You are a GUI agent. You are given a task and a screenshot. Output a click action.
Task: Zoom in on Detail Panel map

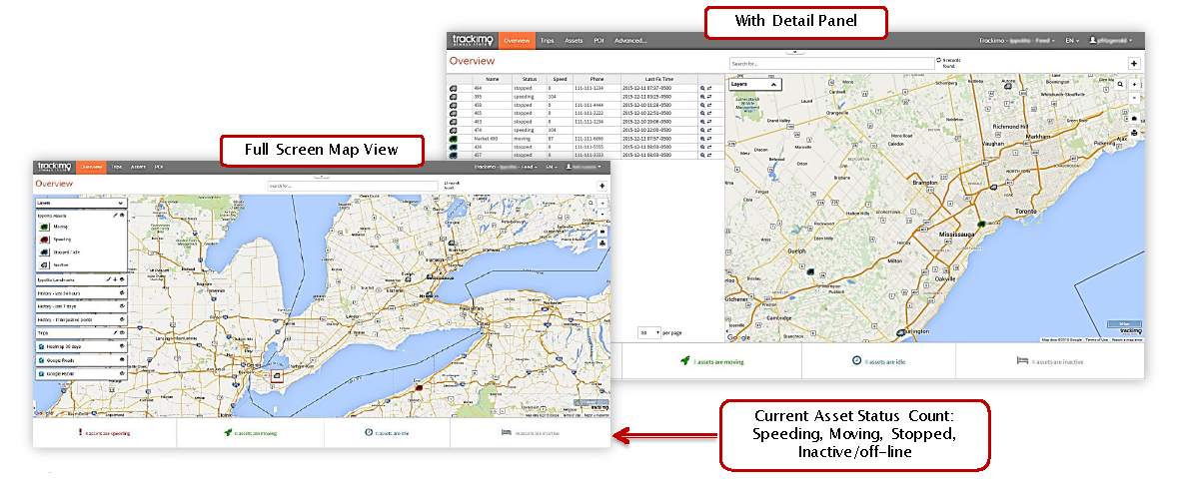click(x=1135, y=85)
